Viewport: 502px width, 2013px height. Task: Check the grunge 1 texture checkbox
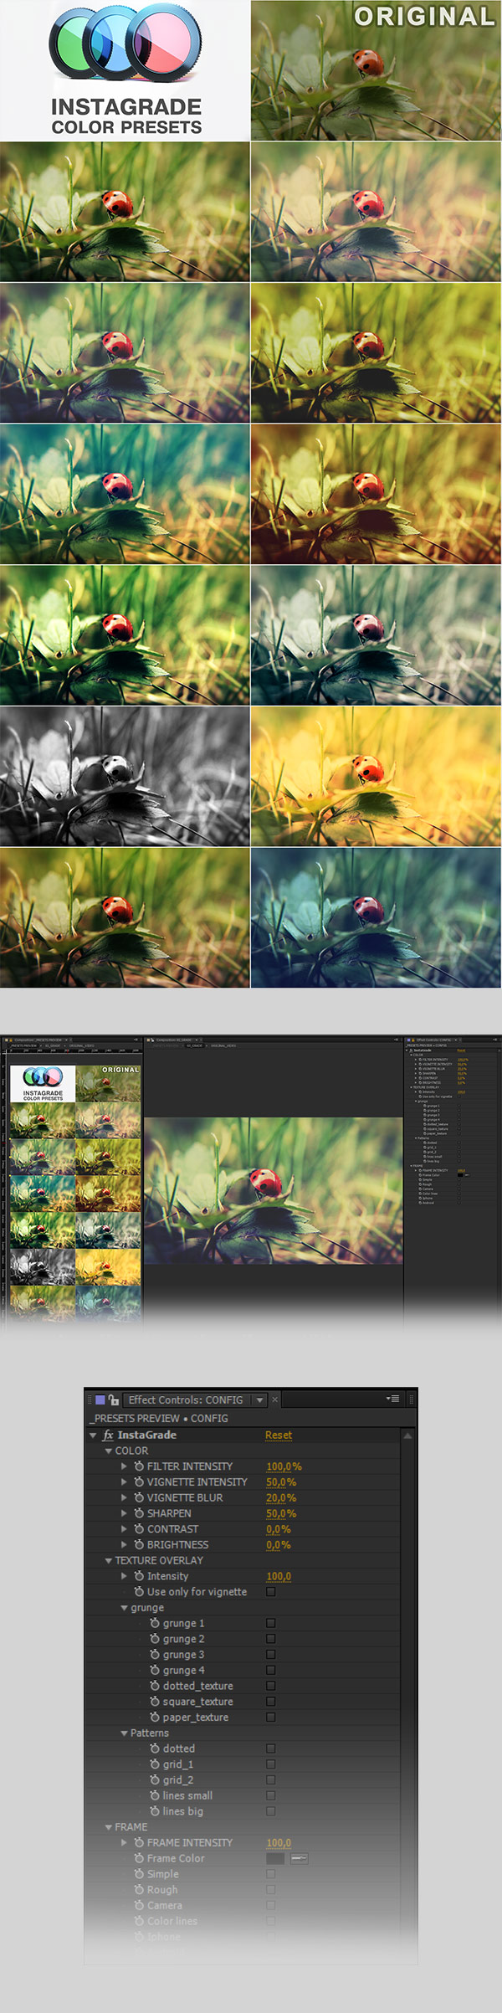point(270,1623)
